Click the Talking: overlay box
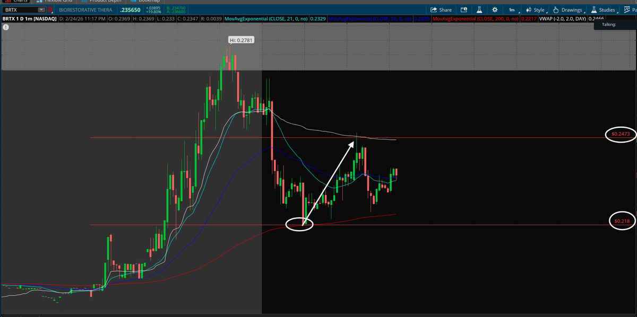This screenshot has width=637, height=317. (x=615, y=24)
